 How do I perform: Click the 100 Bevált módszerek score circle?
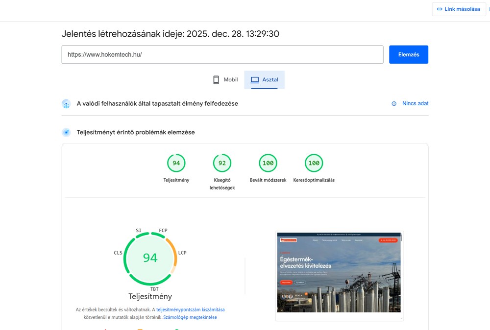268,163
